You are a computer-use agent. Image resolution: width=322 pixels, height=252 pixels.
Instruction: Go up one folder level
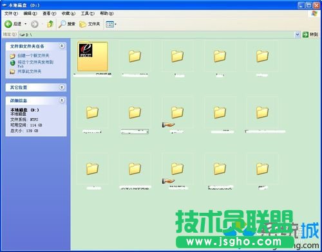click(50, 24)
